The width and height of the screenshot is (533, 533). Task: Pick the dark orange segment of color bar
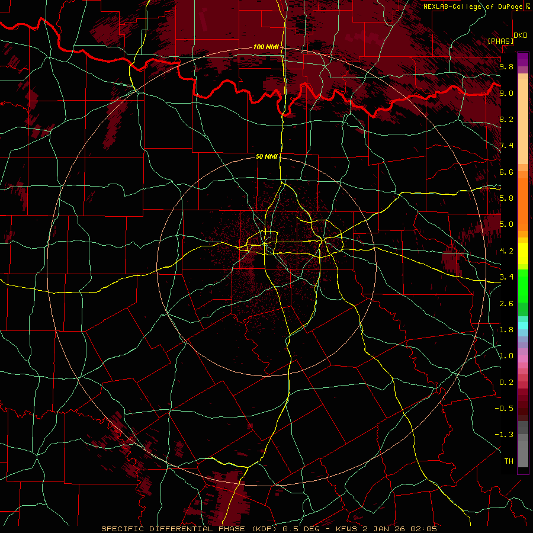tap(523, 204)
